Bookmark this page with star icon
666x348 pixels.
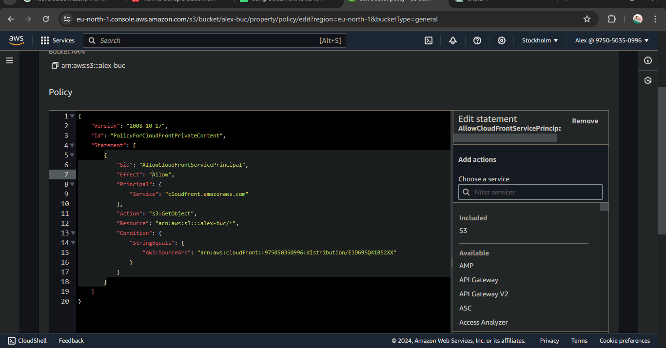587,19
